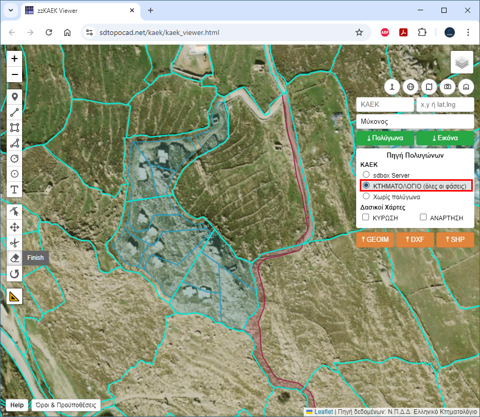The width and height of the screenshot is (480, 417).
Task: Select the Draw Rectangle tool
Action: pyautogui.click(x=14, y=127)
